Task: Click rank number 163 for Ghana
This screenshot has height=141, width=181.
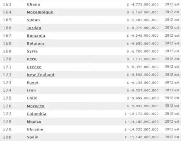Action: 7,5
